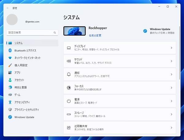Click the Bluetooth icon in sidebar
This screenshot has height=140, width=184.
[10, 51]
